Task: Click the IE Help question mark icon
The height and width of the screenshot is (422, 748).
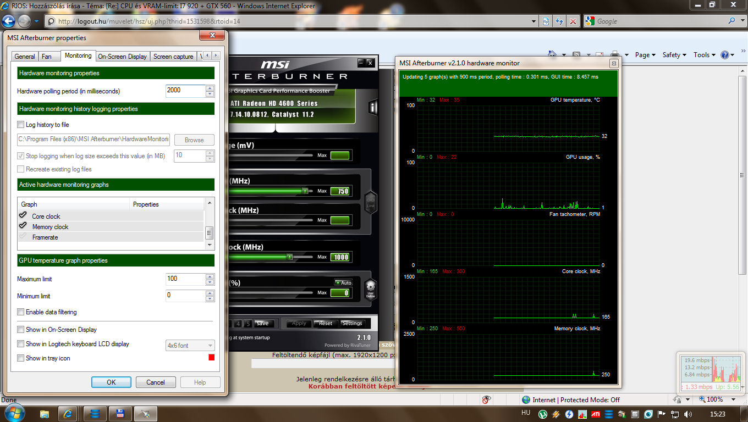Action: tap(725, 55)
